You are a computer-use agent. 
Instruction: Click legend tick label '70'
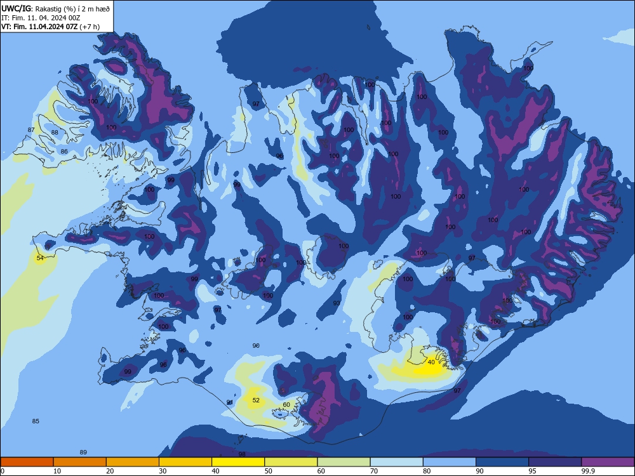click(x=374, y=471)
